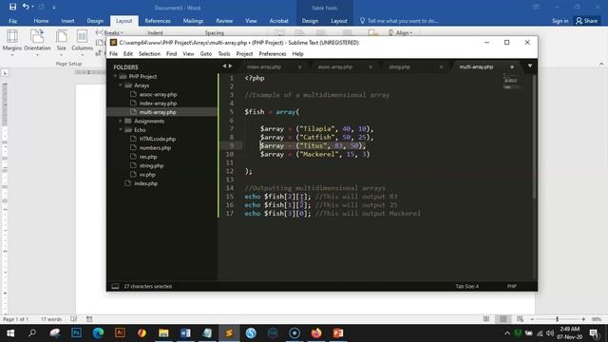The image size is (608, 342).
Task: Switch to Read Mode in Word status bar
Action: (486, 319)
